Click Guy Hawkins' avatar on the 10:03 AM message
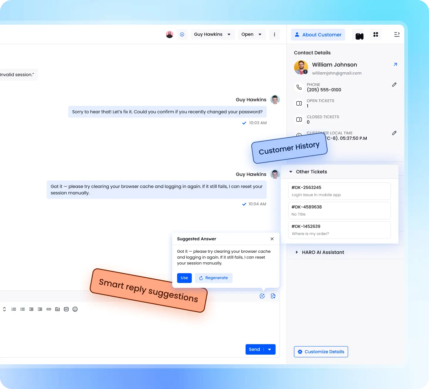429x389 pixels. 275,100
